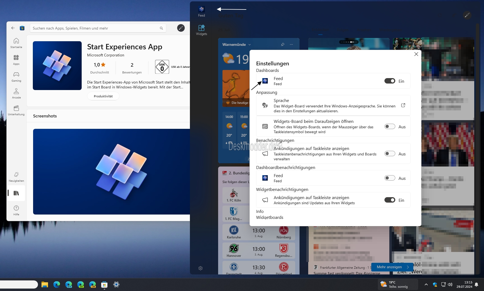
Task: Click the USK 0 rating badge
Action: coord(162,67)
